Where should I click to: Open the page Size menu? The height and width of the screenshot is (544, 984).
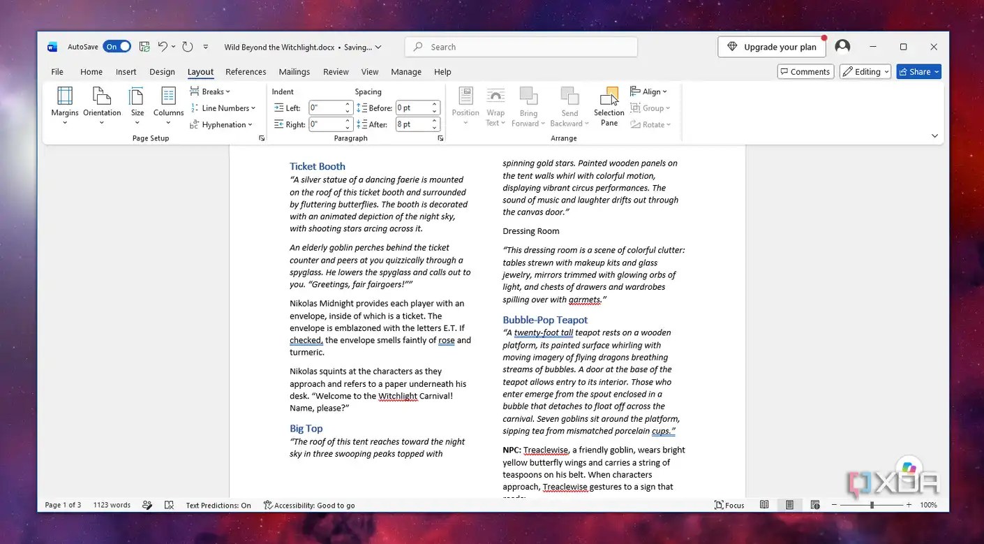pos(137,105)
